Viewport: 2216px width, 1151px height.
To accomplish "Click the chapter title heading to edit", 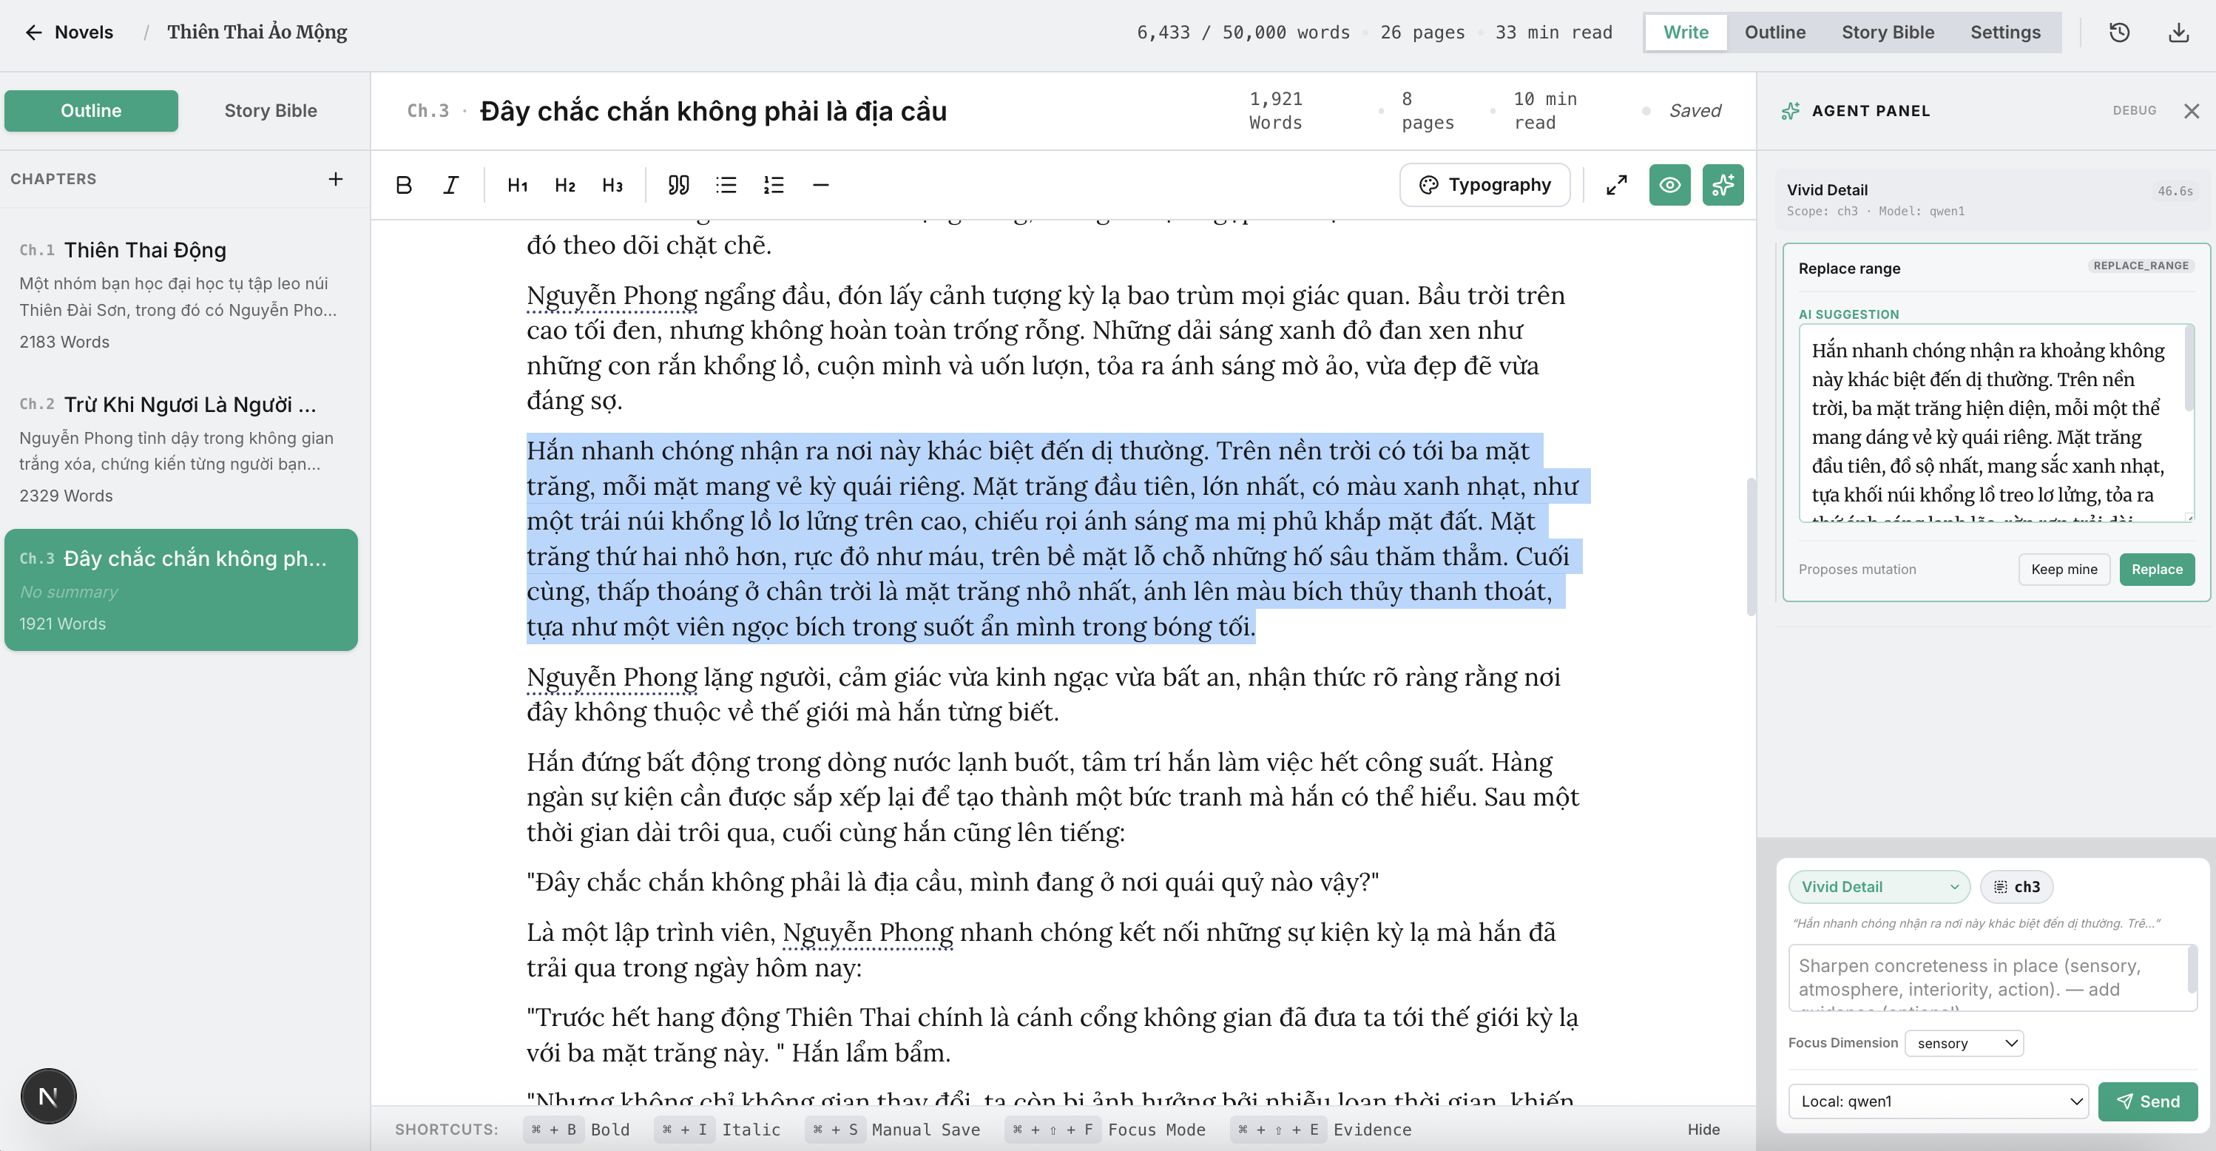I will pos(713,111).
